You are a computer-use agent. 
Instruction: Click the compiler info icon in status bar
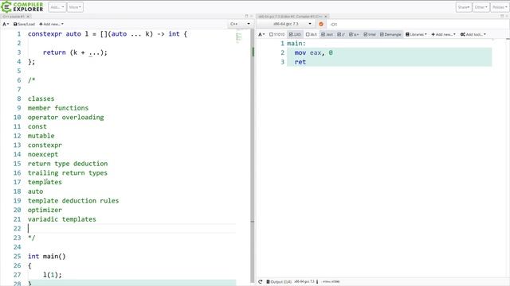pyautogui.click(x=317, y=282)
